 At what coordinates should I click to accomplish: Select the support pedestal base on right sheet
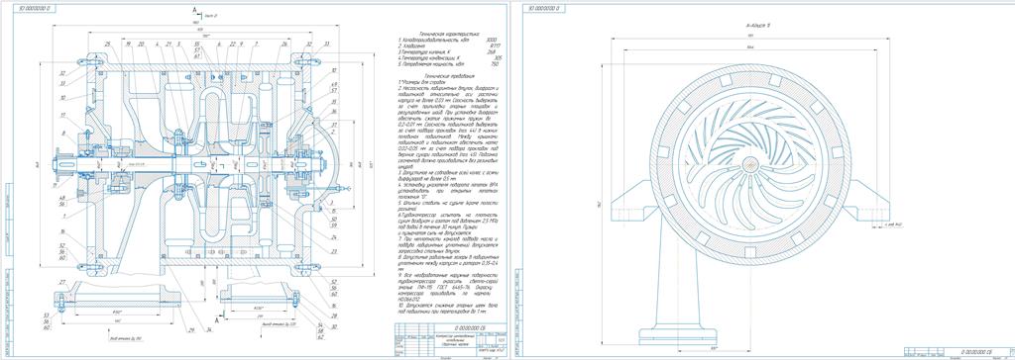click(677, 335)
